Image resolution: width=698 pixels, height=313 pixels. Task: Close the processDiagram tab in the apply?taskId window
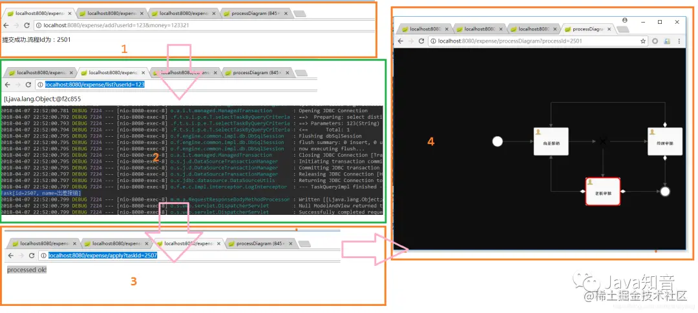[290, 243]
